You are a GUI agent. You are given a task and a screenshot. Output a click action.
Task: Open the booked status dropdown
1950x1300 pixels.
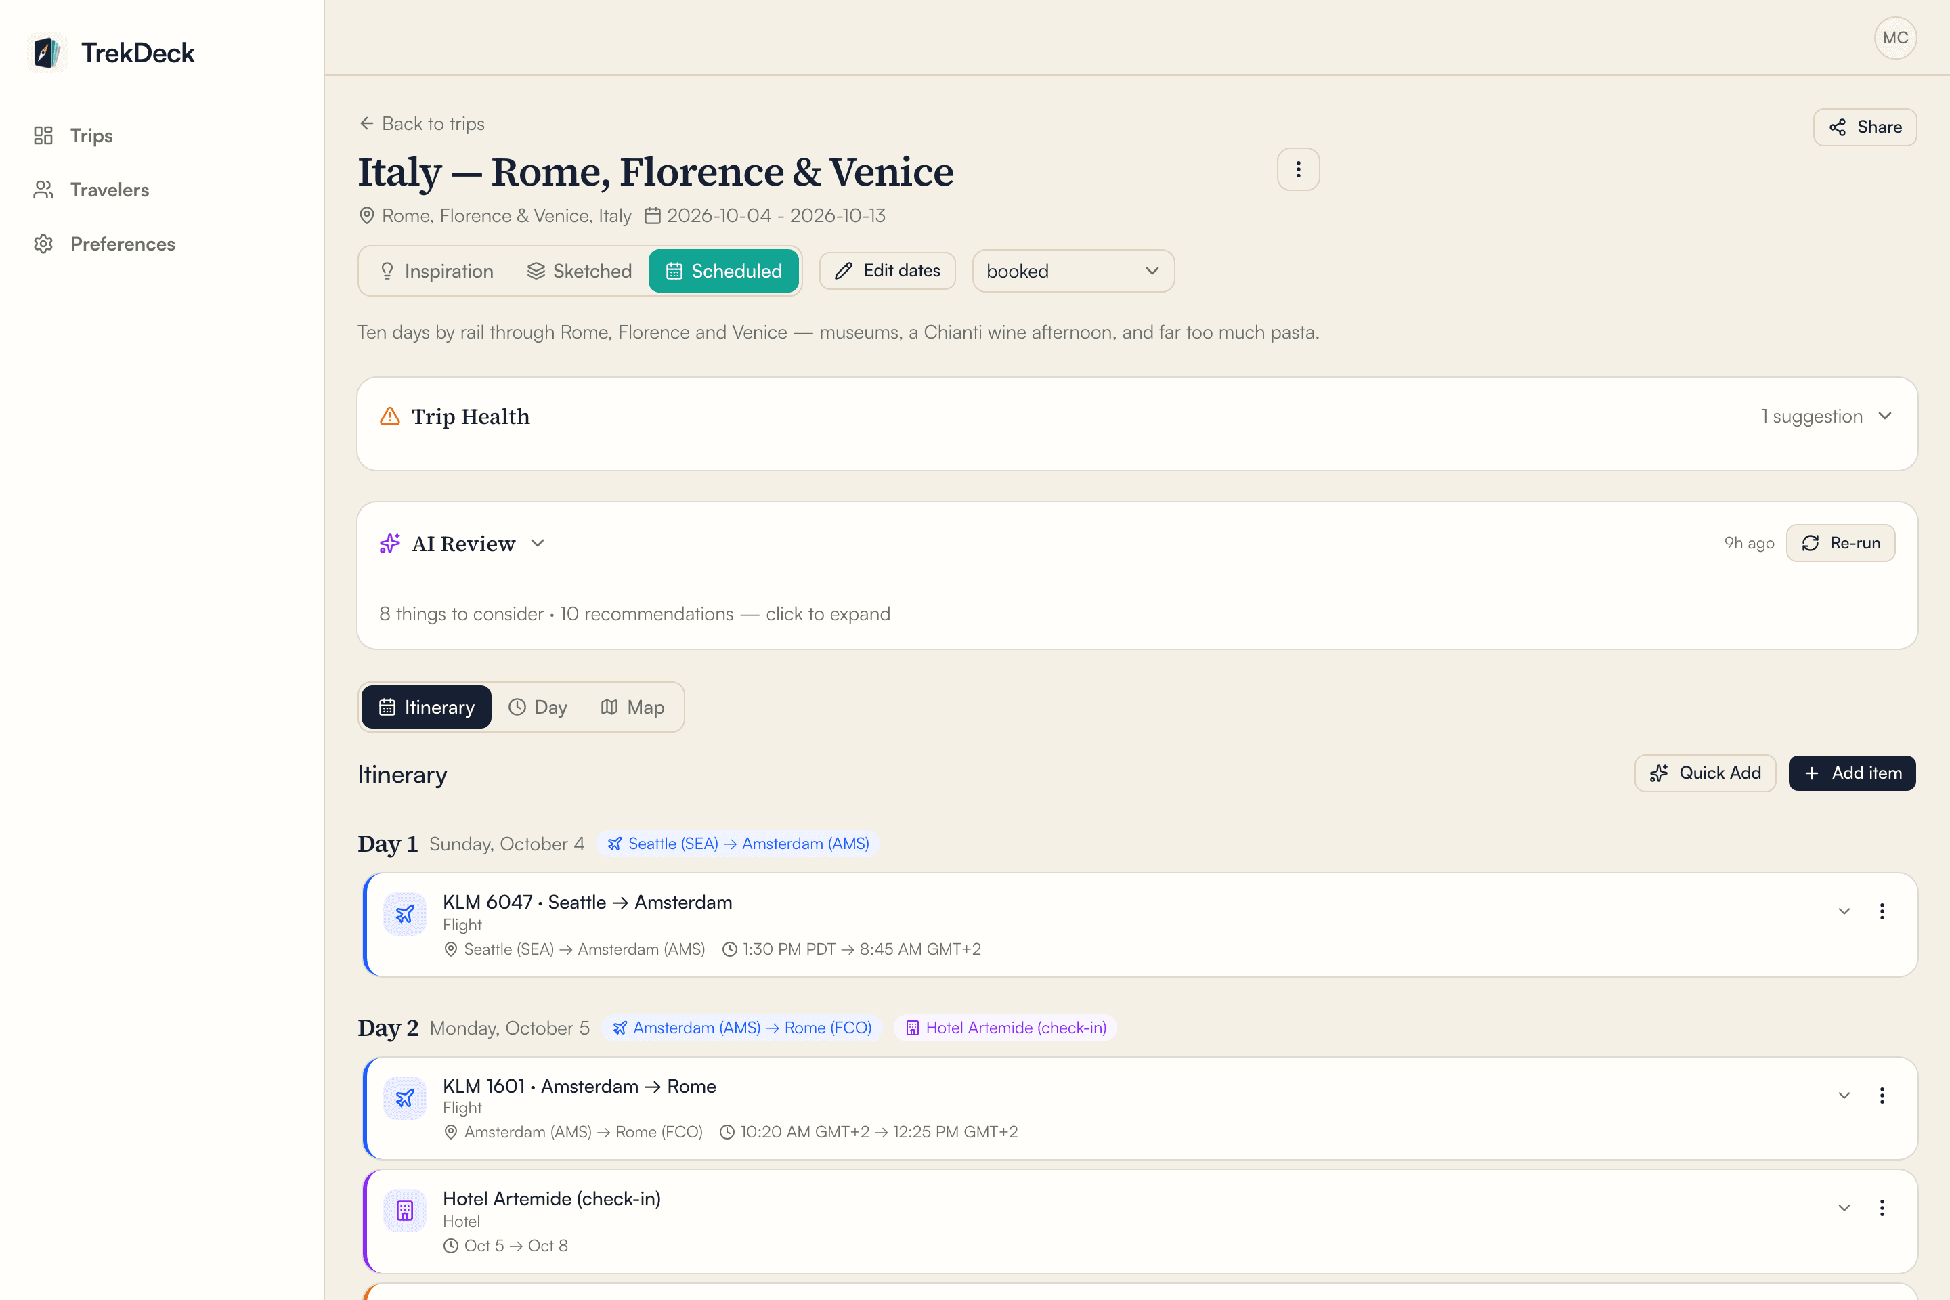1072,271
